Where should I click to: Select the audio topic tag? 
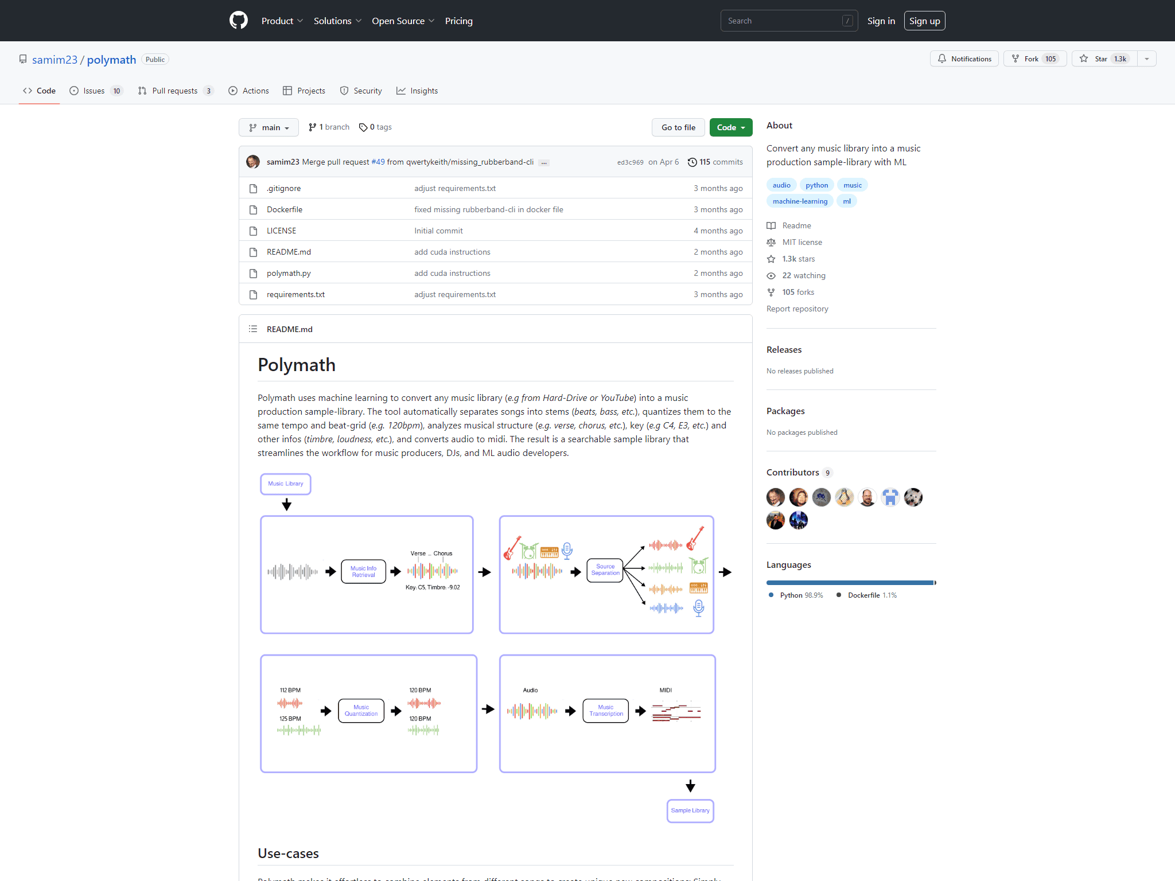point(781,185)
